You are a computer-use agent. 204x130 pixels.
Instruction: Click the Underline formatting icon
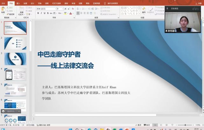pos(44,13)
